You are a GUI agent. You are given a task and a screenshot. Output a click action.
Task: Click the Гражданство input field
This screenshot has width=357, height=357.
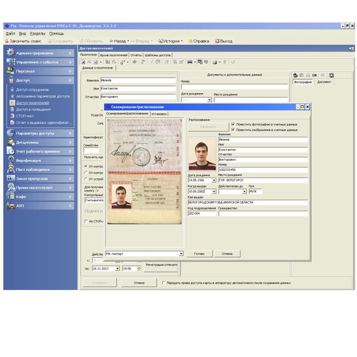[x=263, y=214]
